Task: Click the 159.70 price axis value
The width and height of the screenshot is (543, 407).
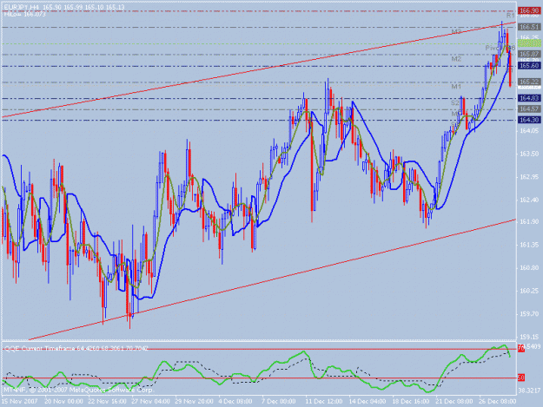Action: (x=529, y=314)
